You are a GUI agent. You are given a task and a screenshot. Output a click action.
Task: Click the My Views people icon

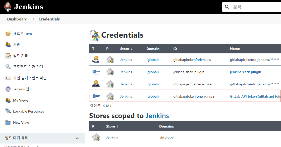(x=8, y=100)
